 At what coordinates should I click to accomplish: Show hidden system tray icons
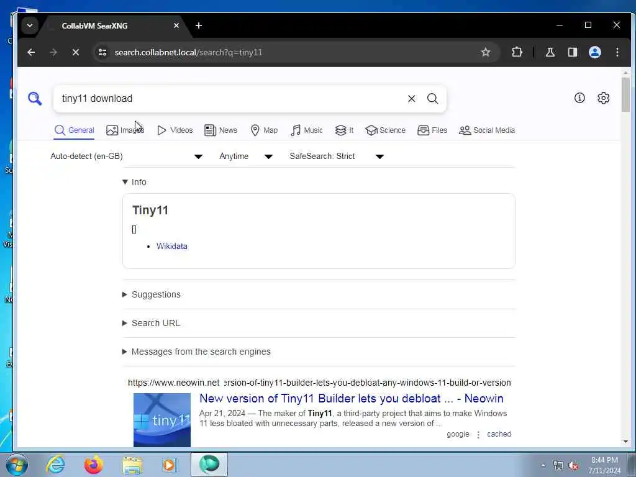(x=543, y=465)
